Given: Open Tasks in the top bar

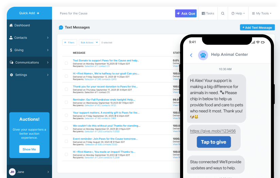Looking at the screenshot, I should [208, 14].
